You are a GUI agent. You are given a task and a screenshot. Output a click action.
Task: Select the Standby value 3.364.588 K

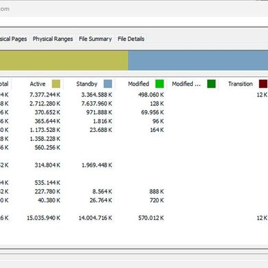96,95
